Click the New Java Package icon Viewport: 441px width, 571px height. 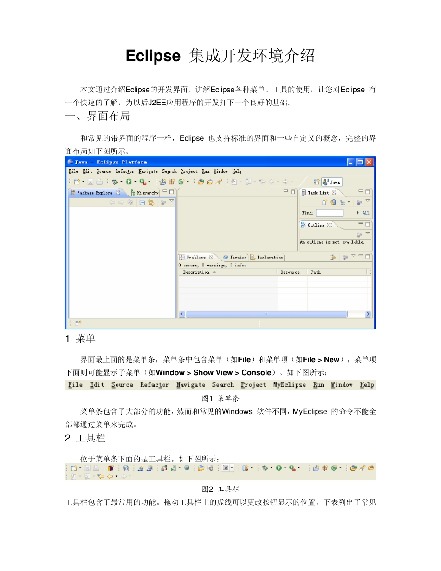(x=172, y=182)
